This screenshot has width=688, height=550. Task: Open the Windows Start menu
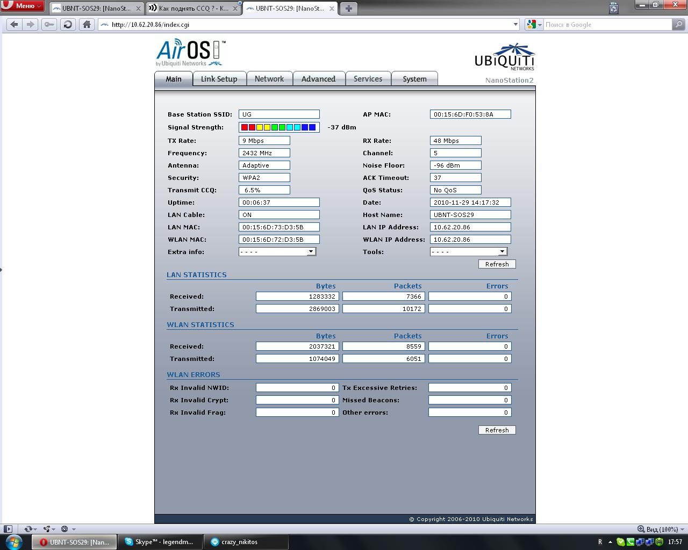click(13, 542)
